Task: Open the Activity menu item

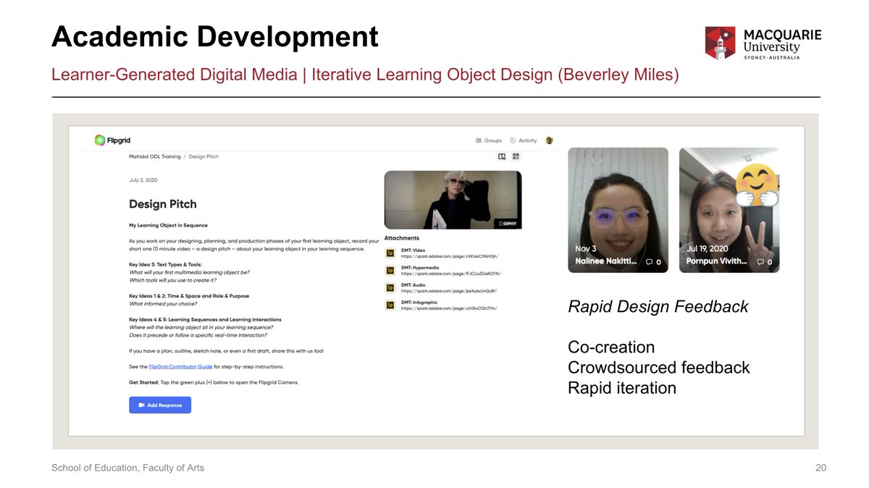Action: click(524, 140)
